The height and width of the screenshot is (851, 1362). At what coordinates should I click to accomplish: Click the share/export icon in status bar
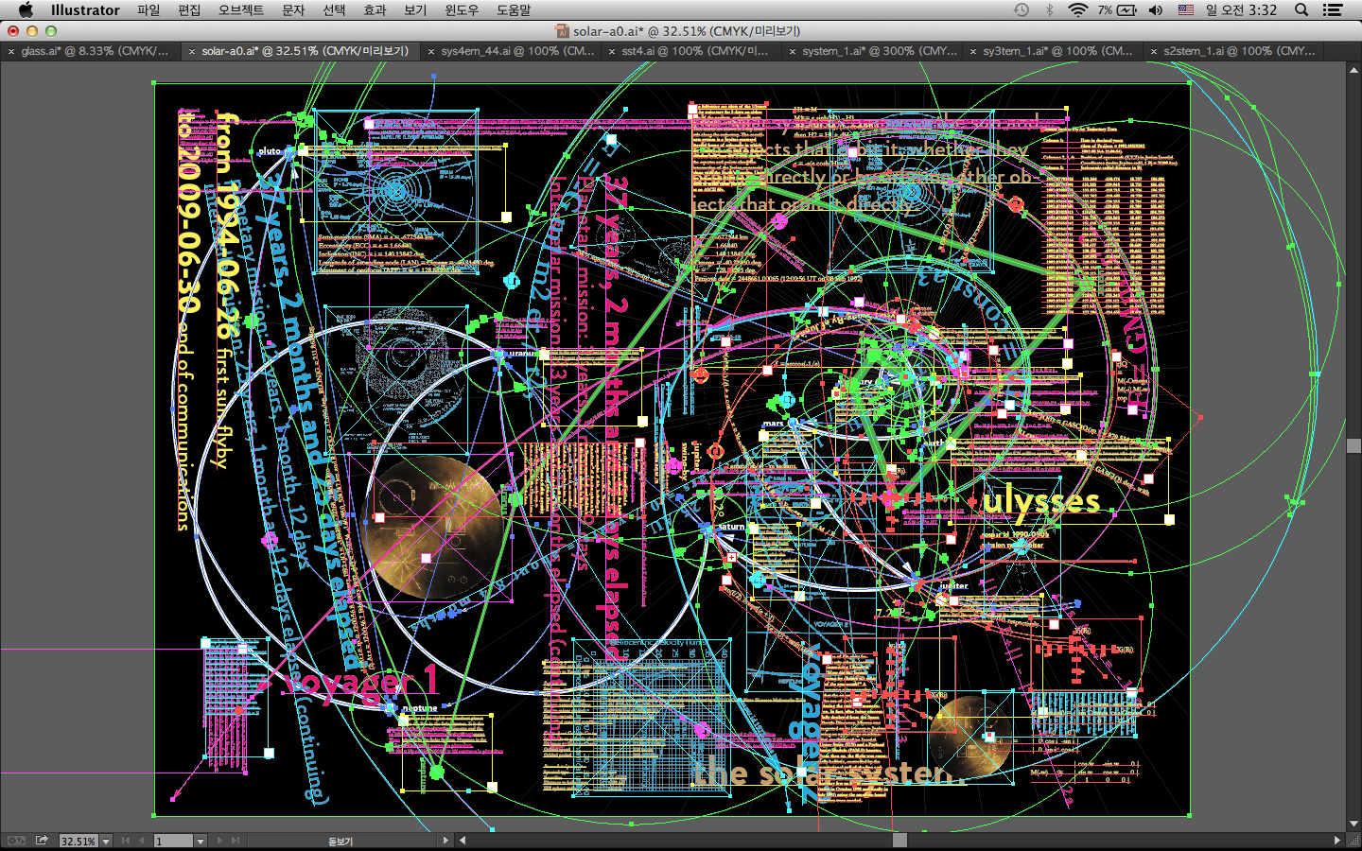pyautogui.click(x=42, y=840)
